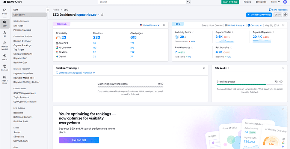Open Apps & More grid icon
Screen dimensions: 290x149
[5, 80]
